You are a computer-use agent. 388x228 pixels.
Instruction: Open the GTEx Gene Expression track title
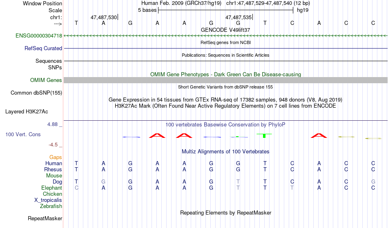tap(225, 100)
